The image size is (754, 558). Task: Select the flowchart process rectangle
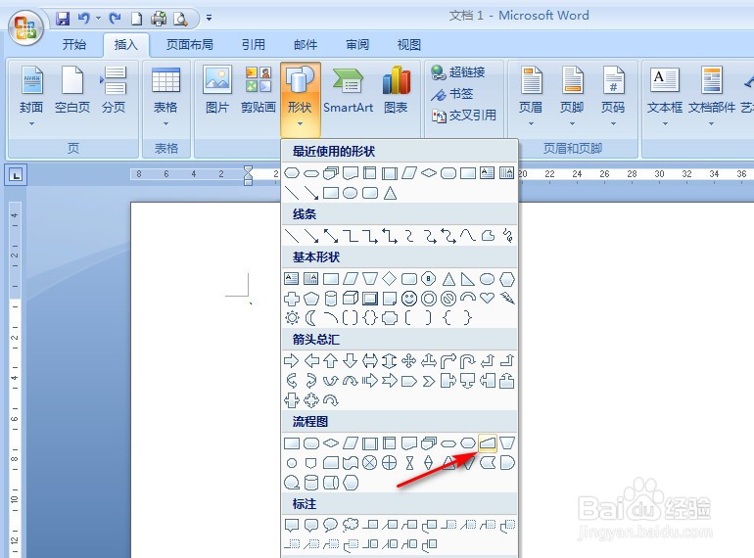pos(292,443)
